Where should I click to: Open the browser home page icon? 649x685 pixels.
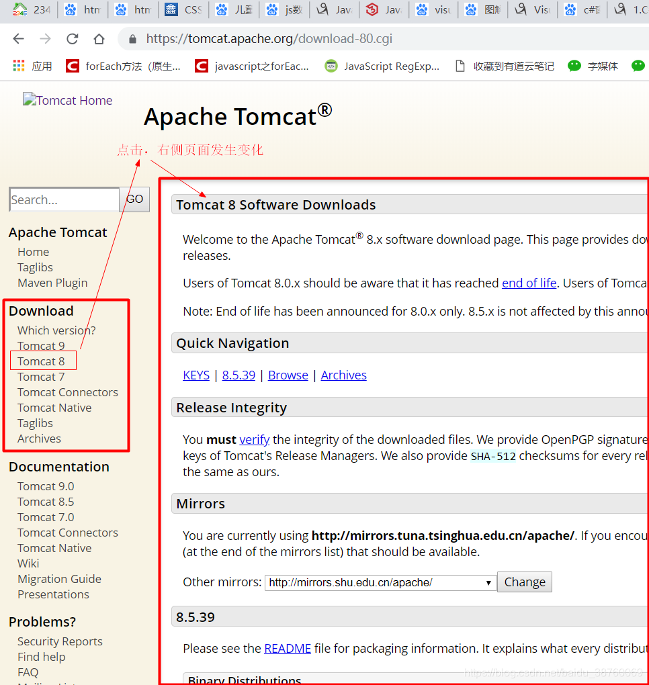[99, 39]
